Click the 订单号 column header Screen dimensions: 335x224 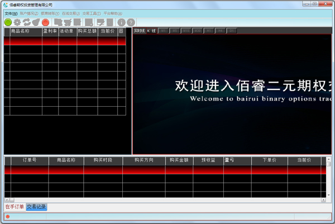[30, 160]
